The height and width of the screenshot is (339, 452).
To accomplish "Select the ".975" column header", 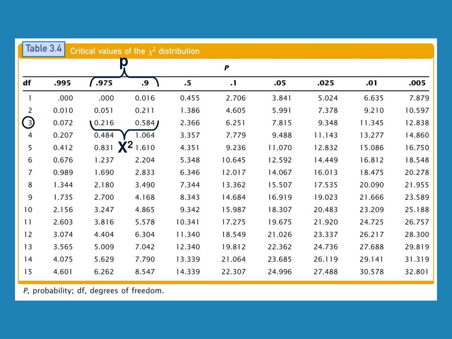I will (104, 83).
